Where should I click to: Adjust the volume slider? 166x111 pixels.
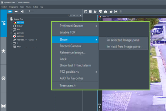30,11
